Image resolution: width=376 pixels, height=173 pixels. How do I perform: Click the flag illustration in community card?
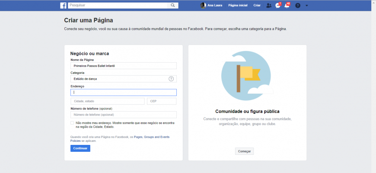[247, 76]
